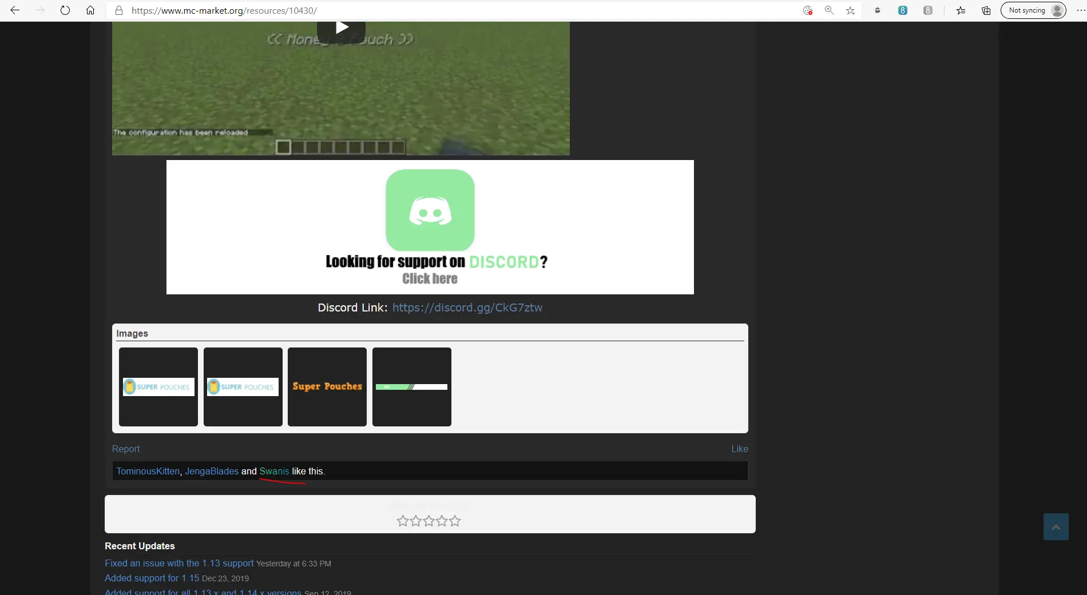Go to browser home page
Image resolution: width=1087 pixels, height=595 pixels.
(90, 10)
